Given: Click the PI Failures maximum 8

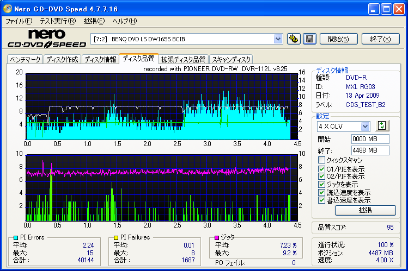Looking at the screenshot, I should pos(193,253).
